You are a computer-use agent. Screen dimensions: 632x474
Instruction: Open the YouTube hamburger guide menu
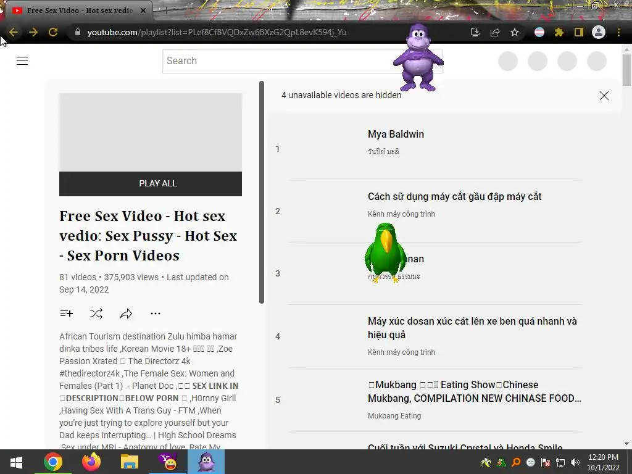(x=22, y=61)
